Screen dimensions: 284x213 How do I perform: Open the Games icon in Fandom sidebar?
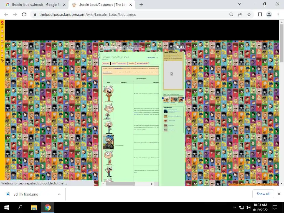coord(2,31)
